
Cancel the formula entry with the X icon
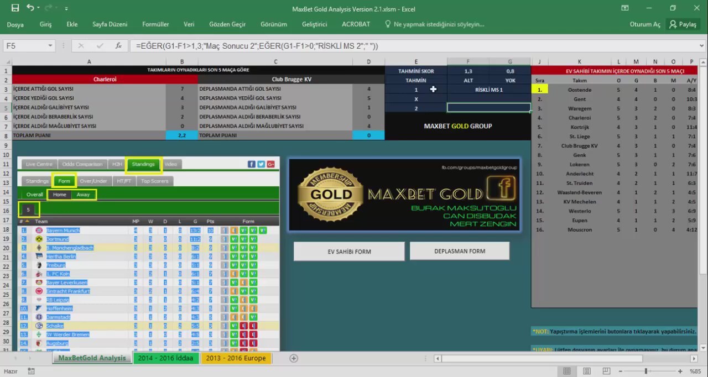81,46
